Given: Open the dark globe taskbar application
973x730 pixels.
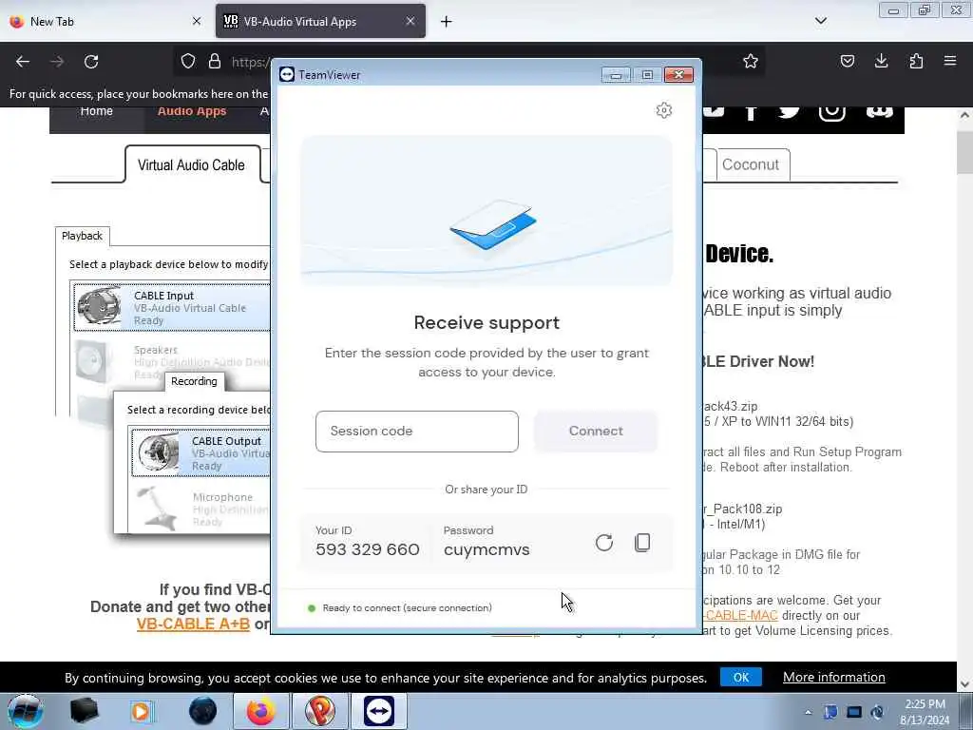Looking at the screenshot, I should click(203, 711).
